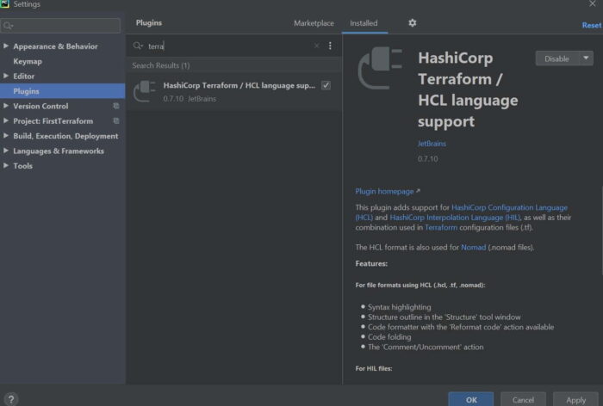
Task: Click the Project: FirstTerraform project-level copy icon
Action: pyautogui.click(x=116, y=121)
